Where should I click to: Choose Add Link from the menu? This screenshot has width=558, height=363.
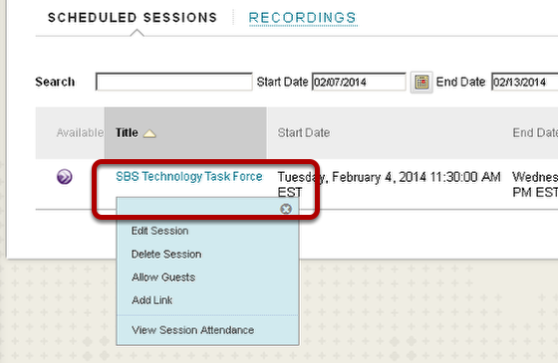click(151, 300)
